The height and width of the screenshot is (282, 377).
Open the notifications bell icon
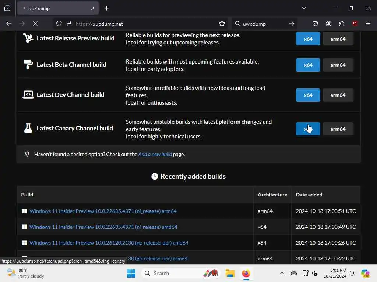(x=352, y=273)
